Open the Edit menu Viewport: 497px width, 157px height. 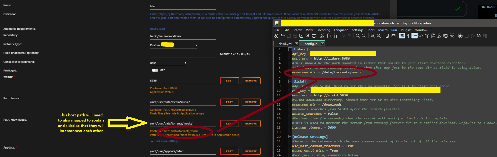286,30
